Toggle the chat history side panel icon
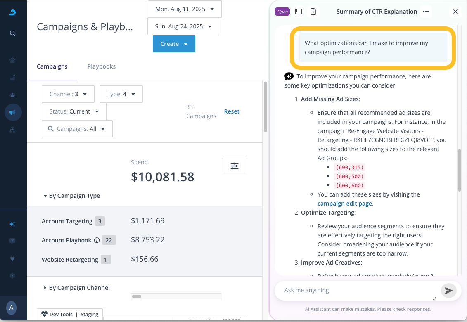This screenshot has height=322, width=467. click(299, 12)
